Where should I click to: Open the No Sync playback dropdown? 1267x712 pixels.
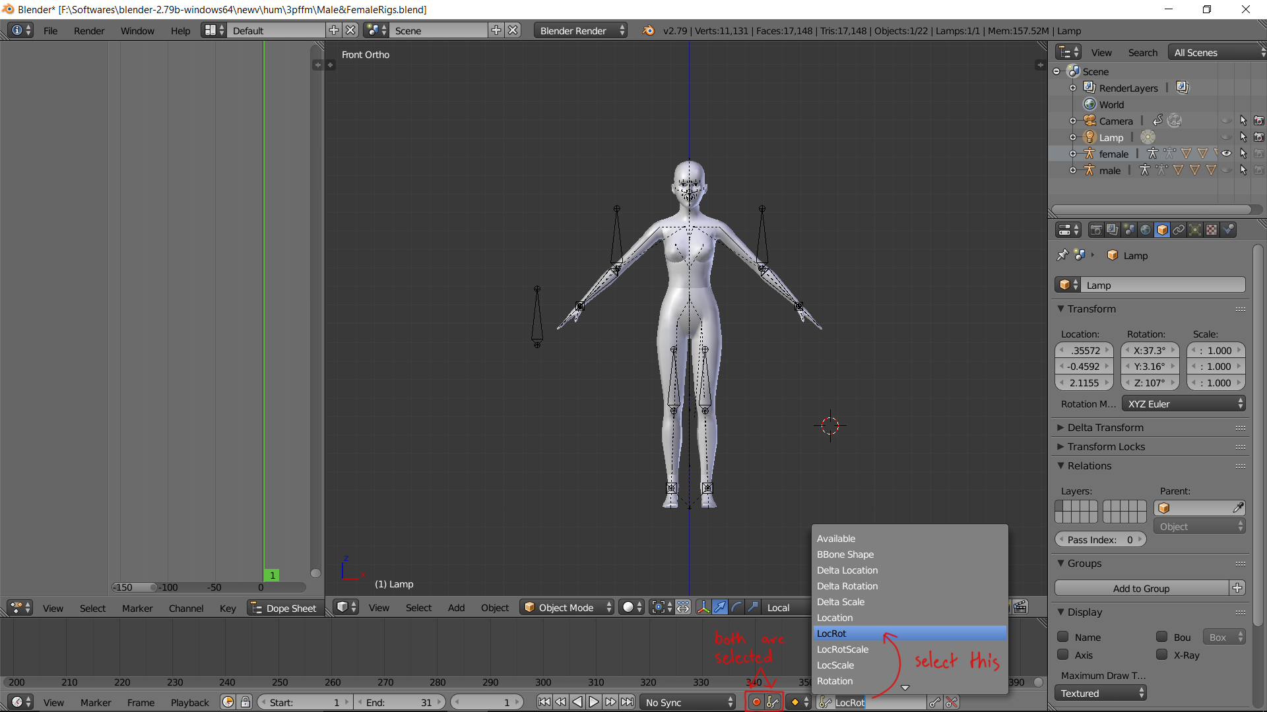pyautogui.click(x=690, y=702)
